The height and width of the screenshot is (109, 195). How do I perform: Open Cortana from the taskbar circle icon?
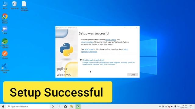click(x=53, y=106)
